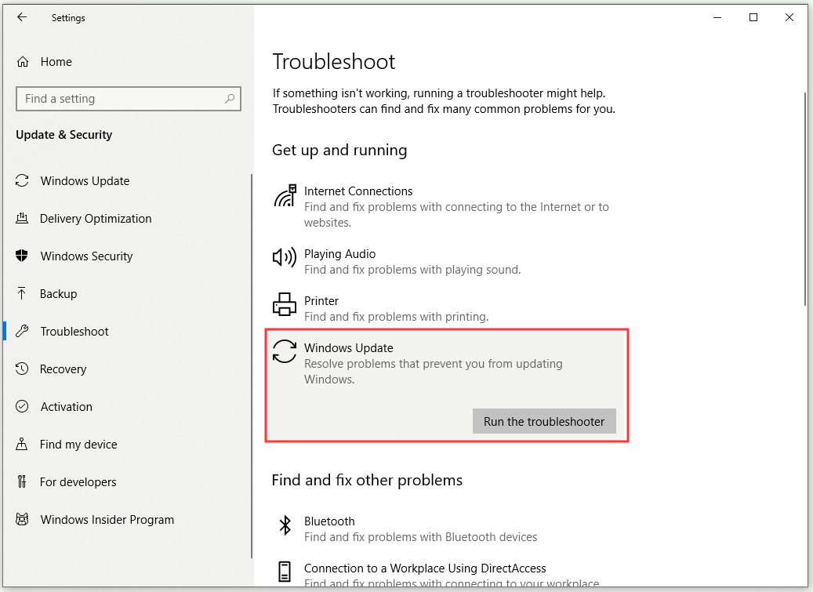This screenshot has height=592, width=813.
Task: Open the For developers page
Action: point(78,482)
